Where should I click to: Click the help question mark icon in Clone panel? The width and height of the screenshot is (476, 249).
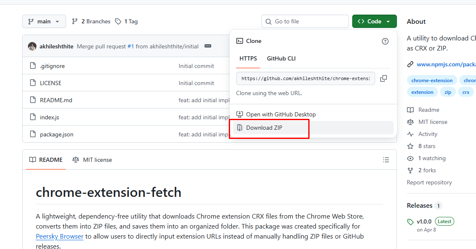coord(385,41)
